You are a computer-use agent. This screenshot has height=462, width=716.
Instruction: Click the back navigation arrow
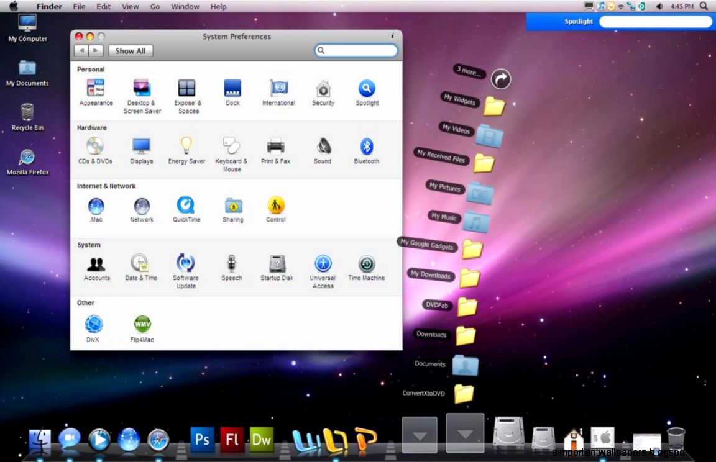tap(81, 50)
